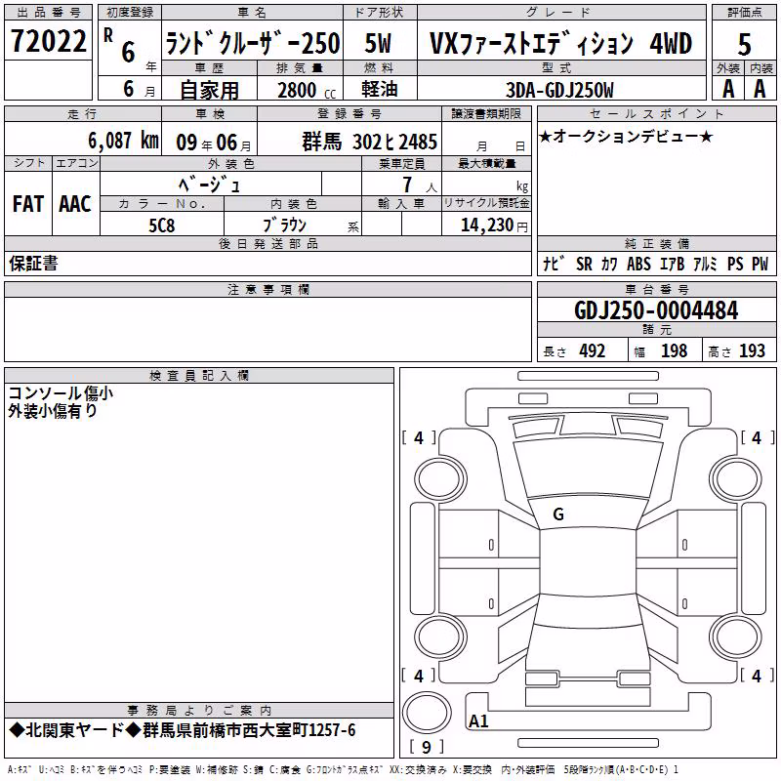Click the overall score 5
Image resolution: width=781 pixels, height=781 pixels.
click(744, 45)
